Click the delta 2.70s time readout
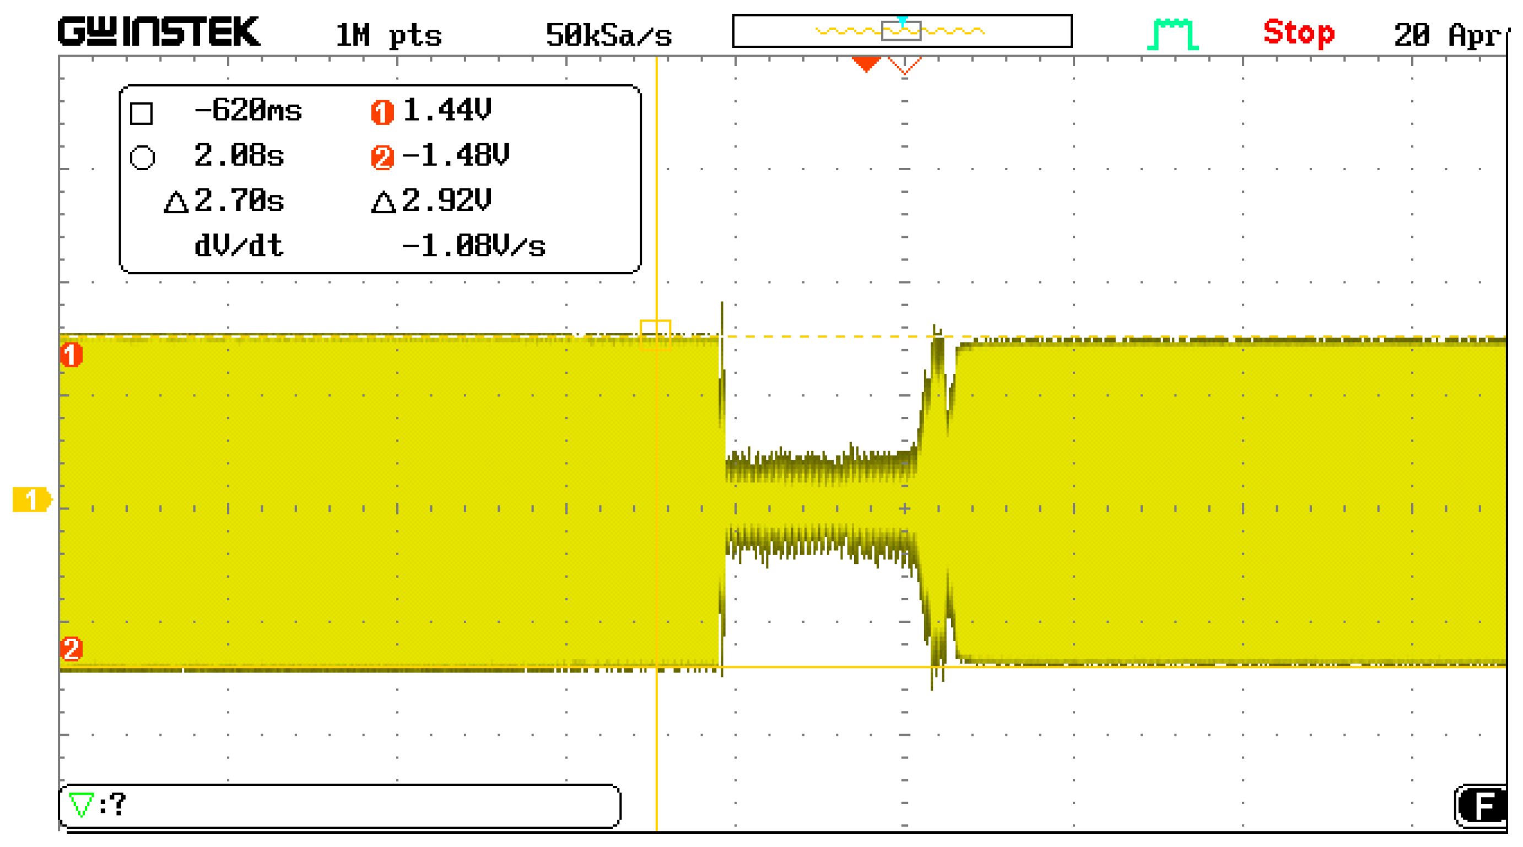Viewport: 1523px width, 847px height. pos(225,201)
